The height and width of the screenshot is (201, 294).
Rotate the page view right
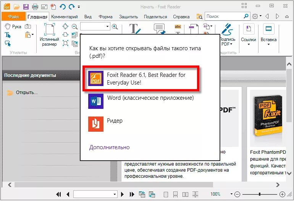[74, 43]
